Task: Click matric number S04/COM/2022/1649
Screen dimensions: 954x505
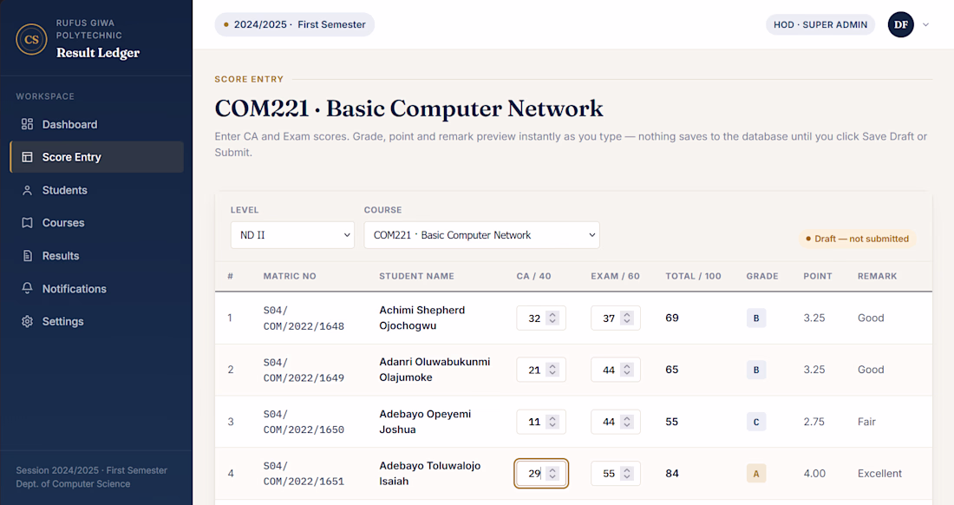Action: click(304, 370)
